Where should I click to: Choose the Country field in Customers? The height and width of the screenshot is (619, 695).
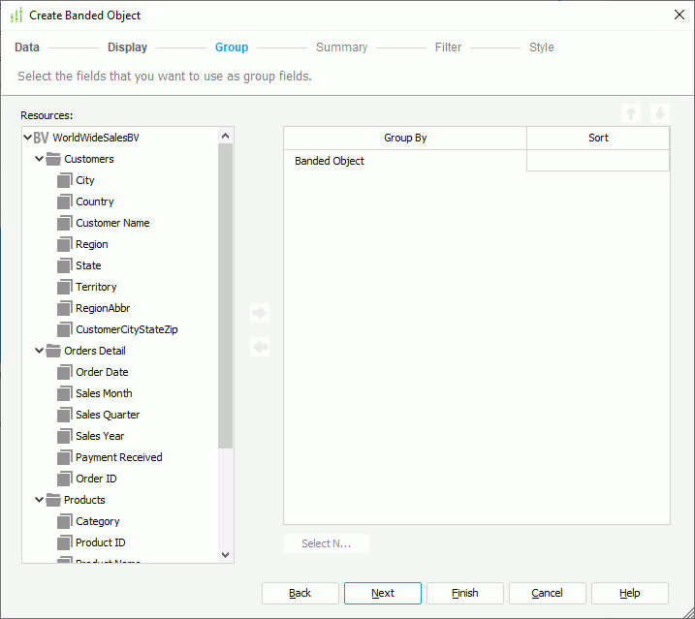(95, 201)
